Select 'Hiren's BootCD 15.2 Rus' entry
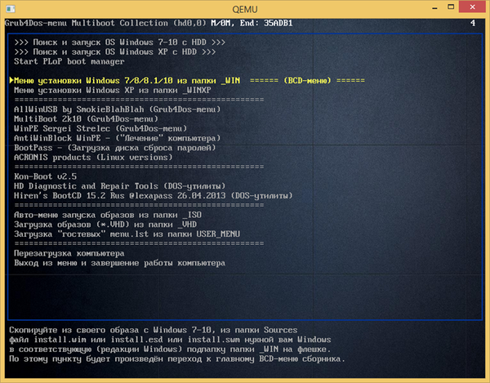This screenshot has height=383, width=490. [154, 196]
